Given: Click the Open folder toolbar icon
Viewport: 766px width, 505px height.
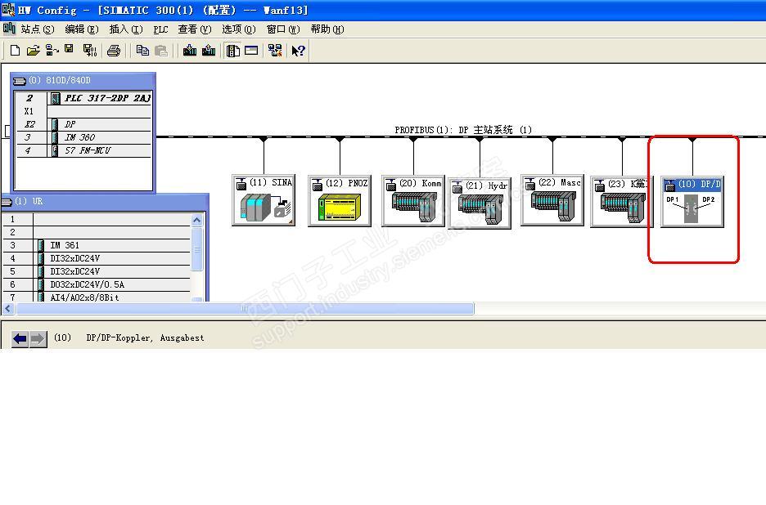Looking at the screenshot, I should (x=34, y=51).
